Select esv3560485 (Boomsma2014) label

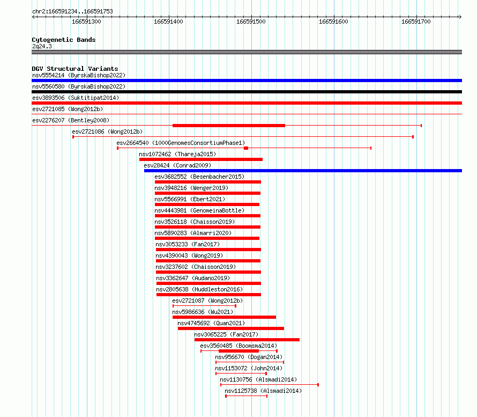pyautogui.click(x=239, y=346)
